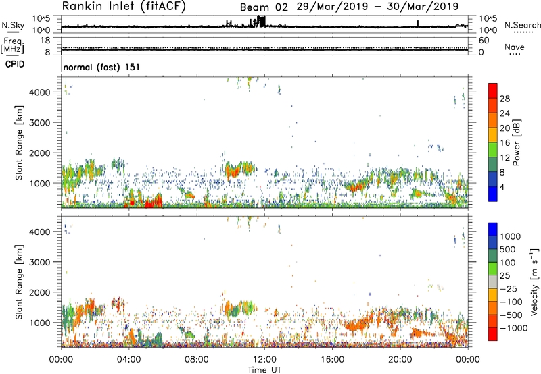The width and height of the screenshot is (541, 374).
Task: Click the "4" value on power colorbar
Action: point(502,188)
